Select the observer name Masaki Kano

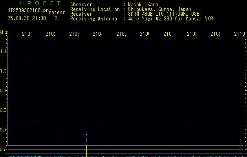click(x=144, y=5)
